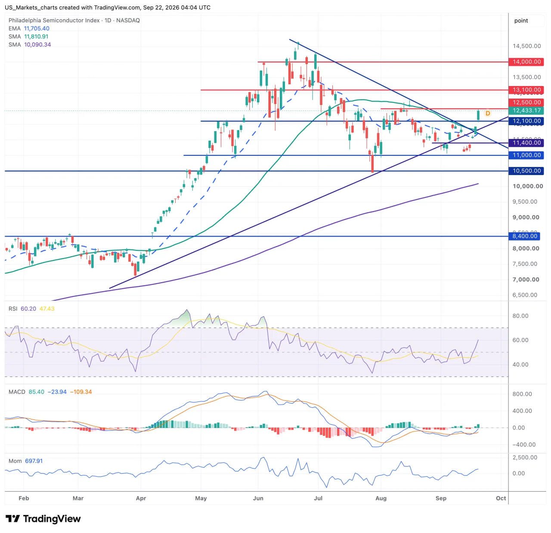
Task: Select the SMA 11,810.91 legend entry
Action: [28, 37]
